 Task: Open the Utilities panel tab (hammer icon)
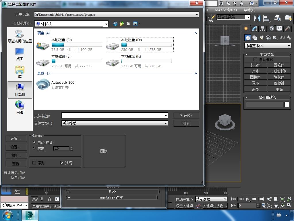(x=287, y=28)
